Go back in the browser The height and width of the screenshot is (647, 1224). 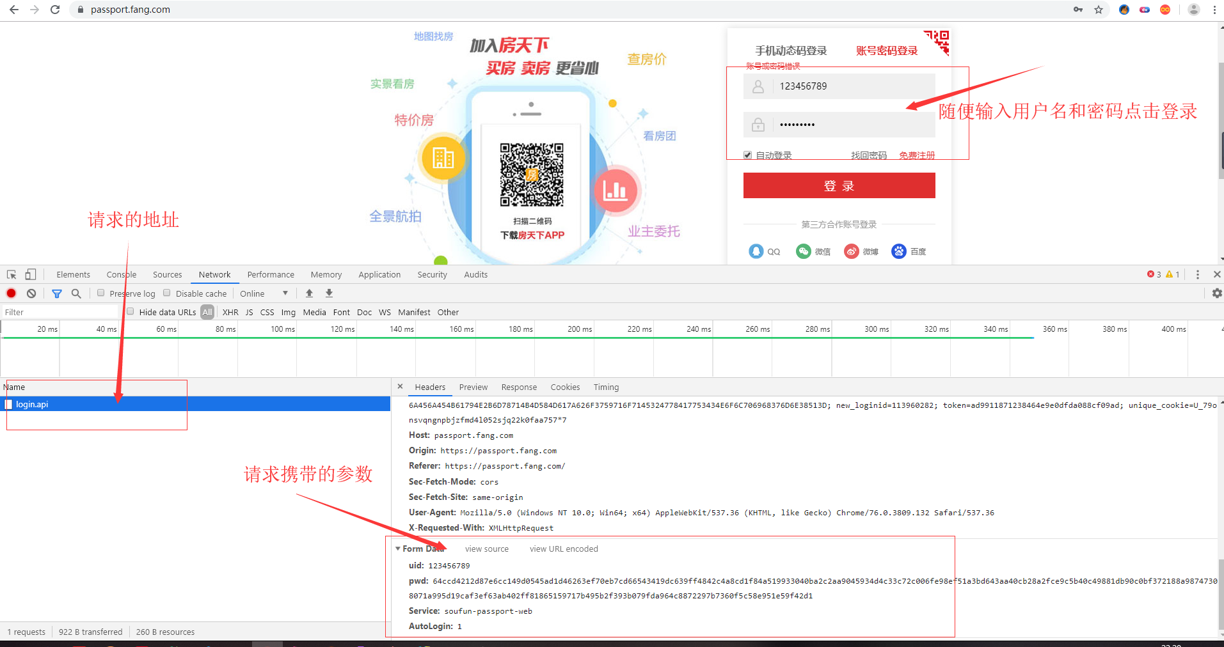tap(13, 10)
